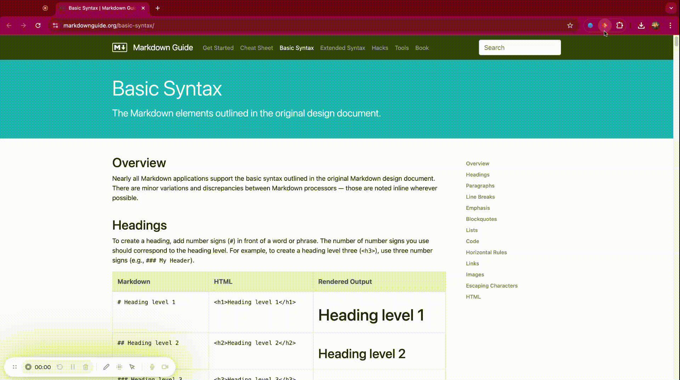This screenshot has height=380, width=680.
Task: Select the pencil draw tool in recorder
Action: pyautogui.click(x=106, y=367)
